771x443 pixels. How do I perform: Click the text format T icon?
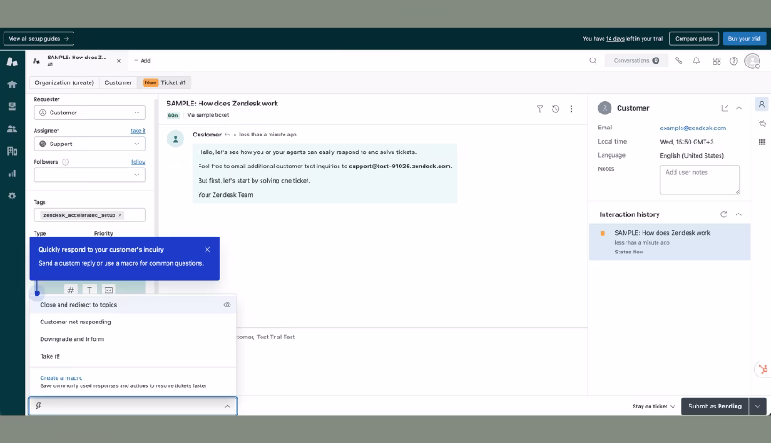90,290
